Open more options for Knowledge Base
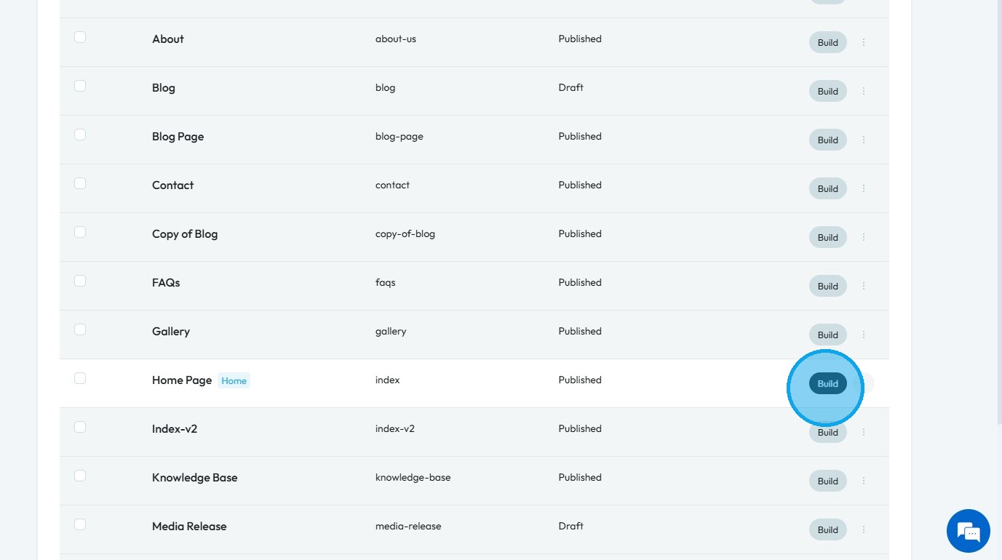 pos(864,481)
